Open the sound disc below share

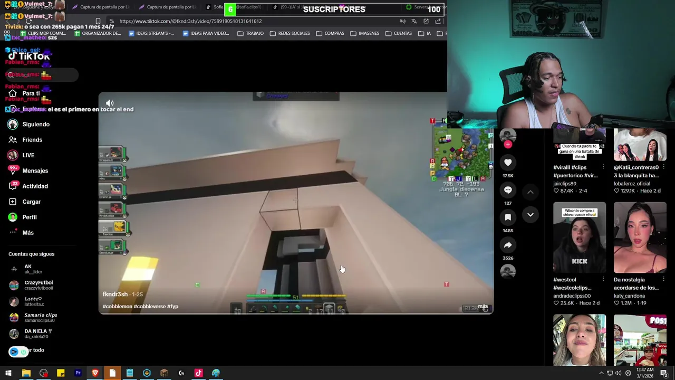coord(508,271)
